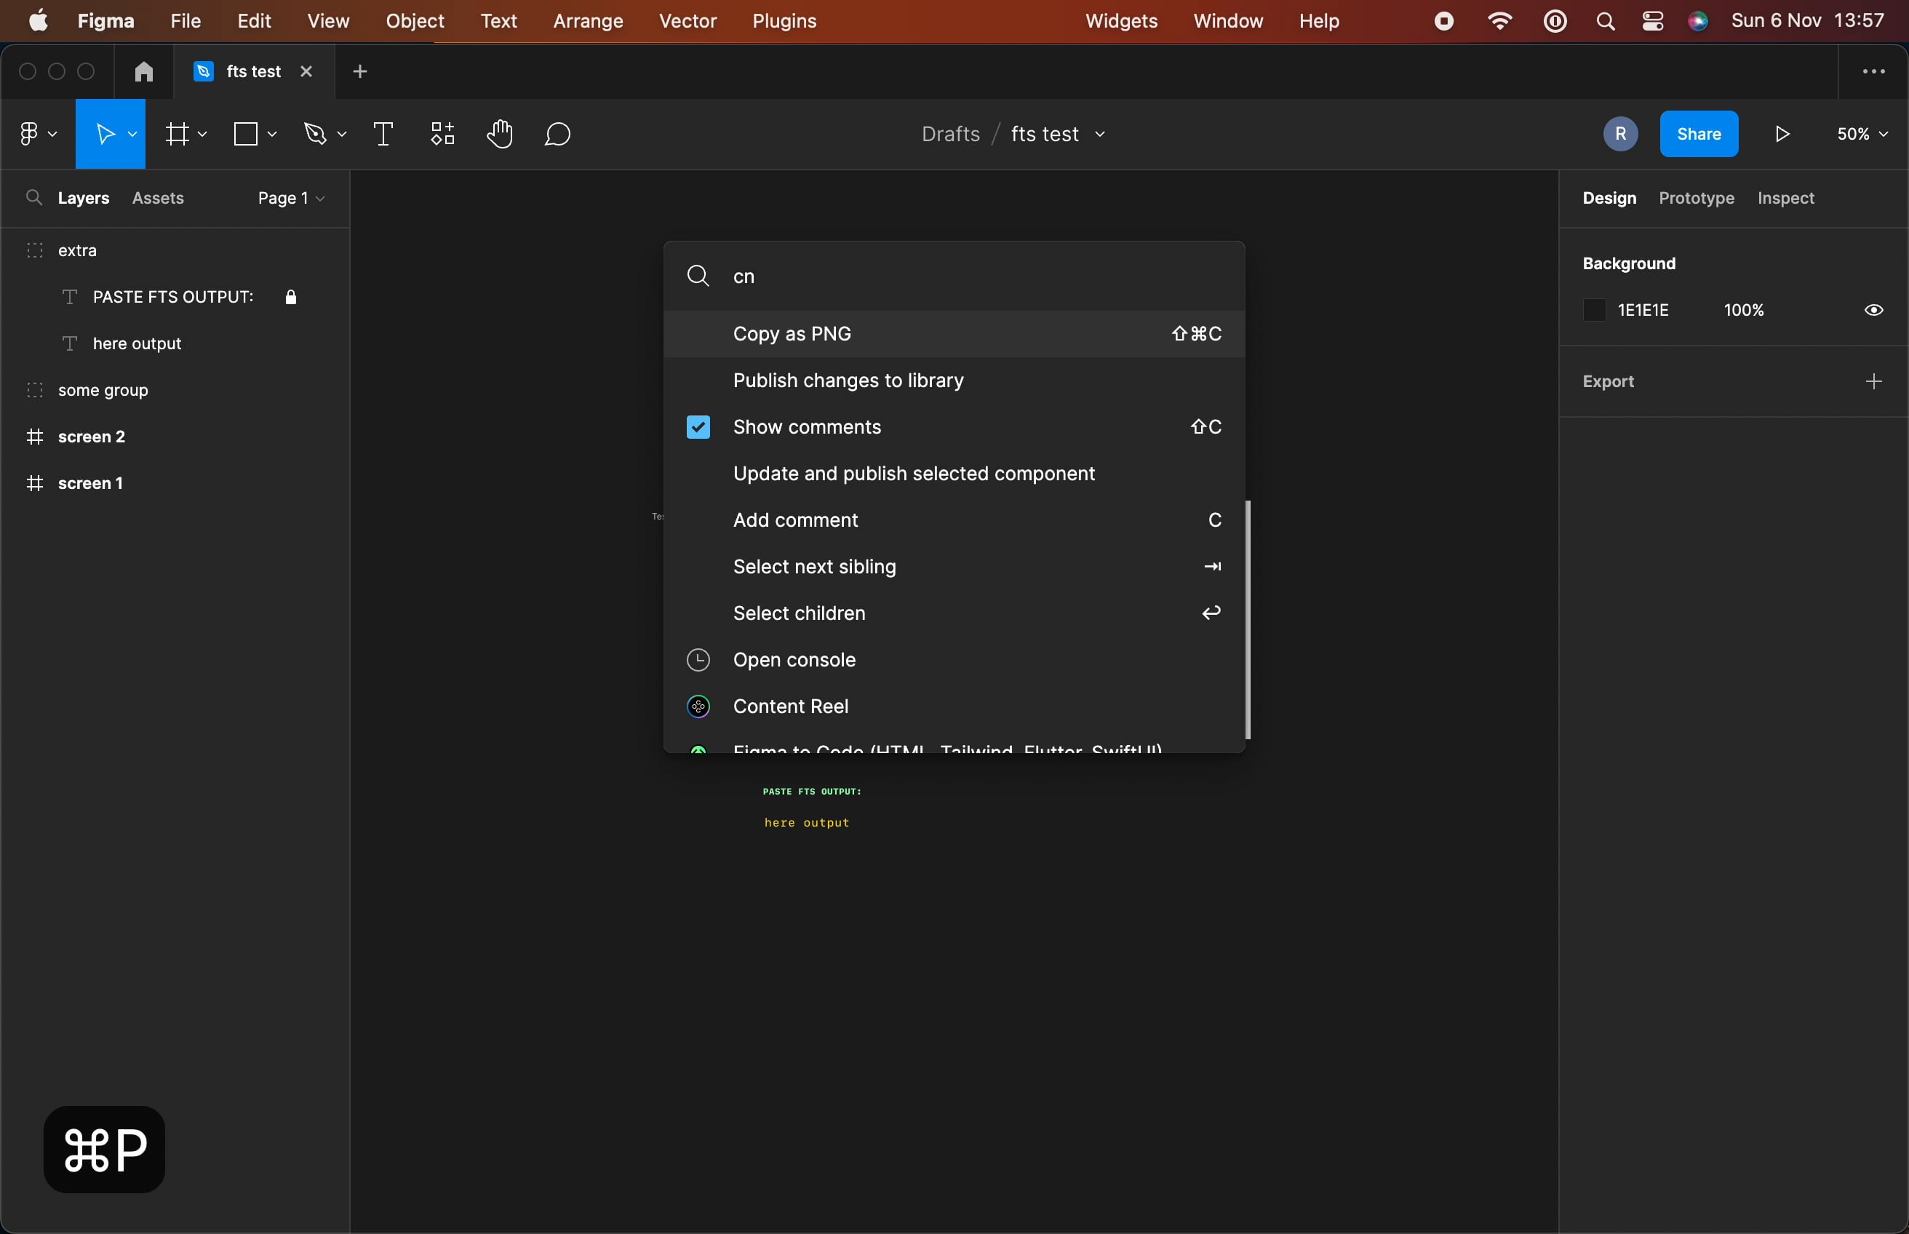Viewport: 1909px width, 1234px height.
Task: Open the comment tool in the toolbar
Action: coord(557,133)
